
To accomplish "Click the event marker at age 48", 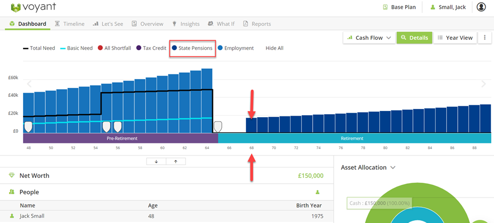I will [28, 127].
